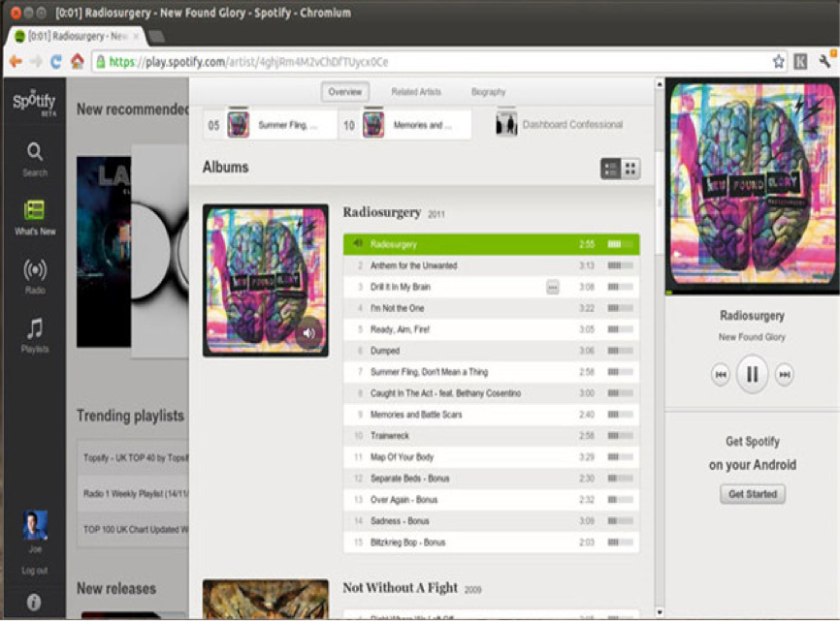Open Not Without A Fight album title

click(x=400, y=587)
